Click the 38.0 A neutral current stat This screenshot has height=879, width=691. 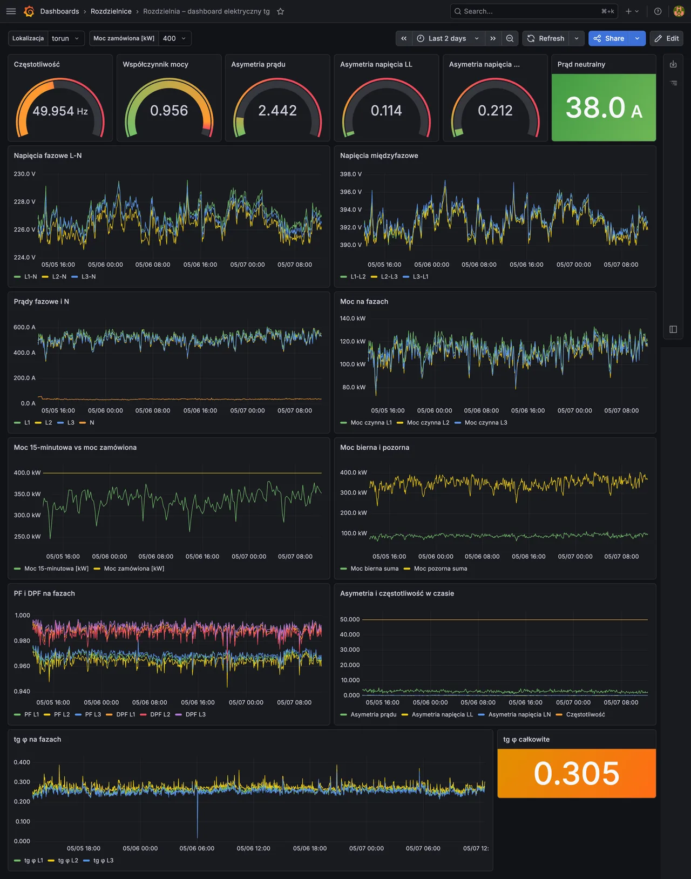[x=604, y=107]
